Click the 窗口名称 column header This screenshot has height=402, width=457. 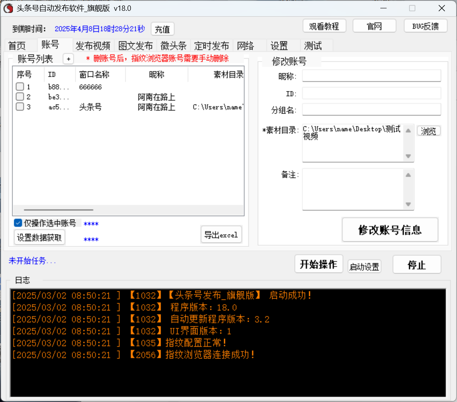tap(100, 75)
